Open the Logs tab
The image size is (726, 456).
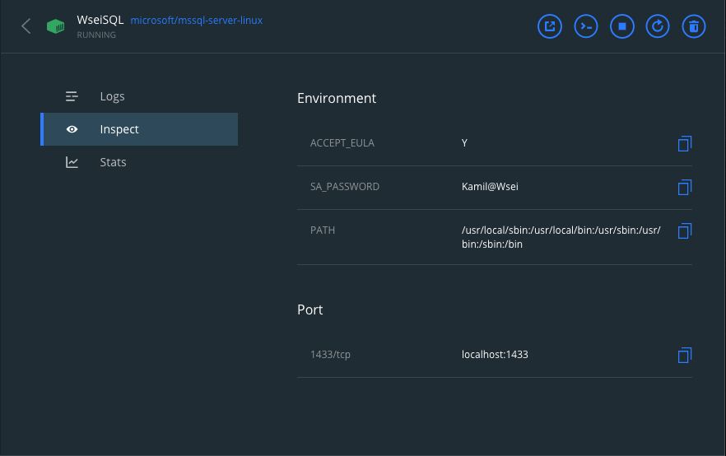coord(112,96)
